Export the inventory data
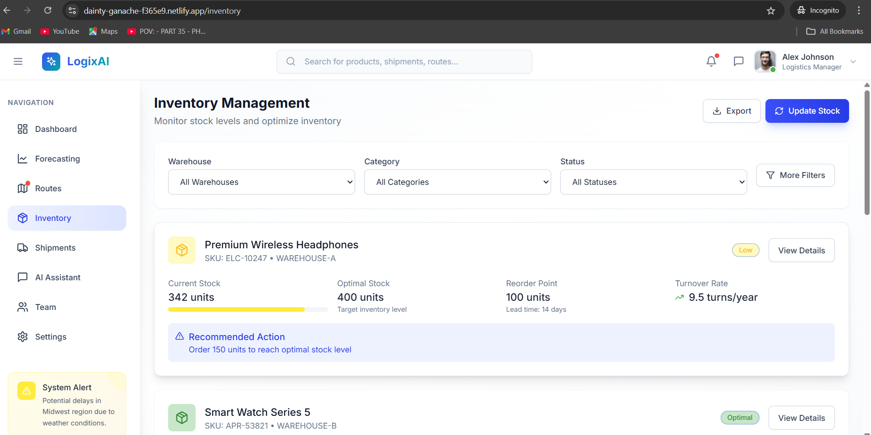This screenshot has height=435, width=871. click(732, 111)
